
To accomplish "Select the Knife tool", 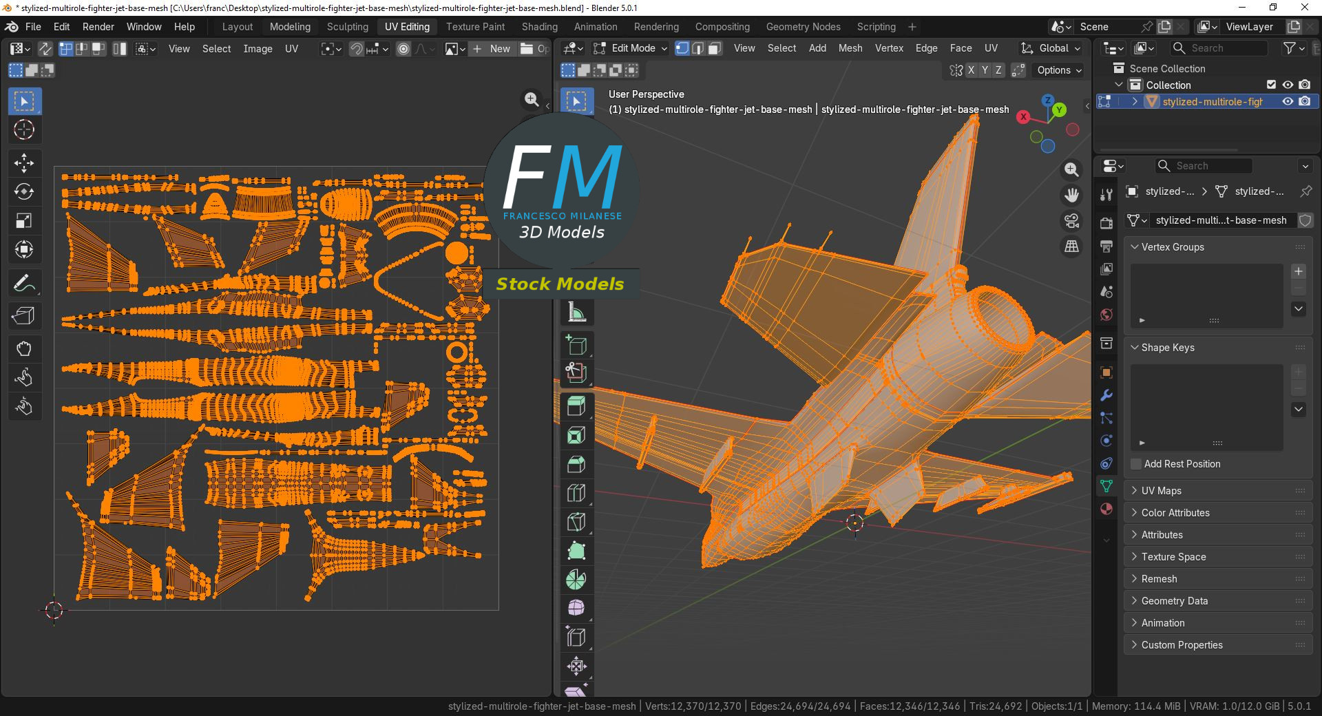I will point(576,522).
